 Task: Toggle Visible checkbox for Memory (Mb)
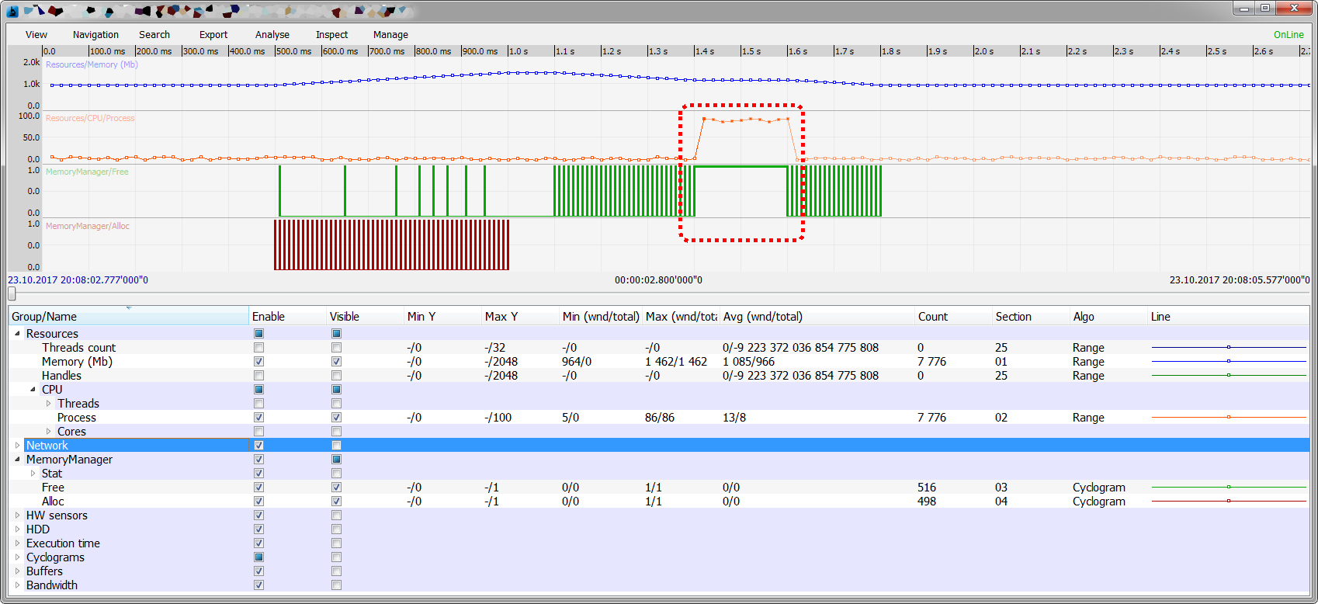(336, 362)
